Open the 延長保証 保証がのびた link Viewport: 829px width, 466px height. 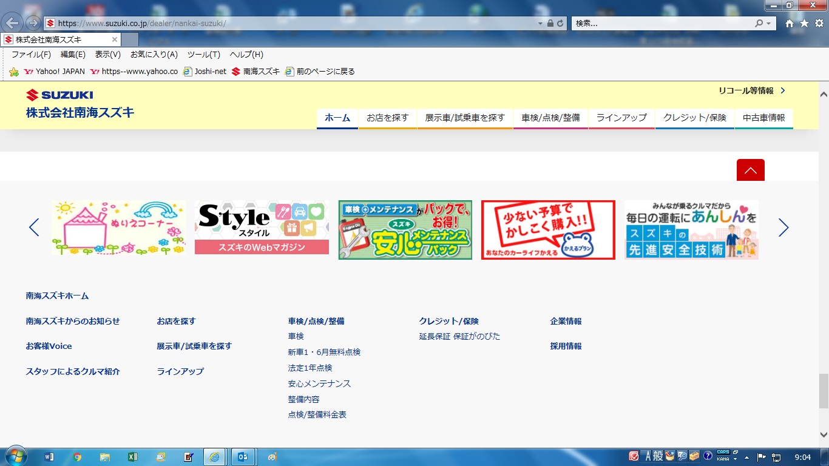click(459, 336)
